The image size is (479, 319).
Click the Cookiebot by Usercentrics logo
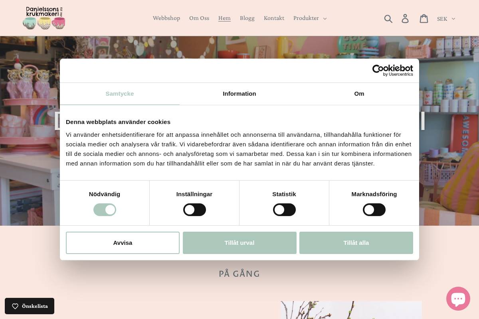coord(392,70)
